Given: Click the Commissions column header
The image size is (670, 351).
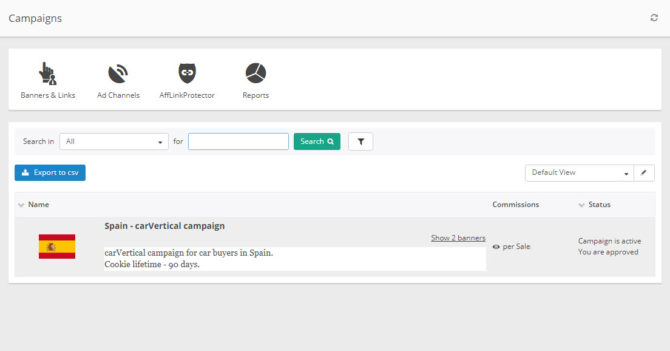Looking at the screenshot, I should click(515, 205).
